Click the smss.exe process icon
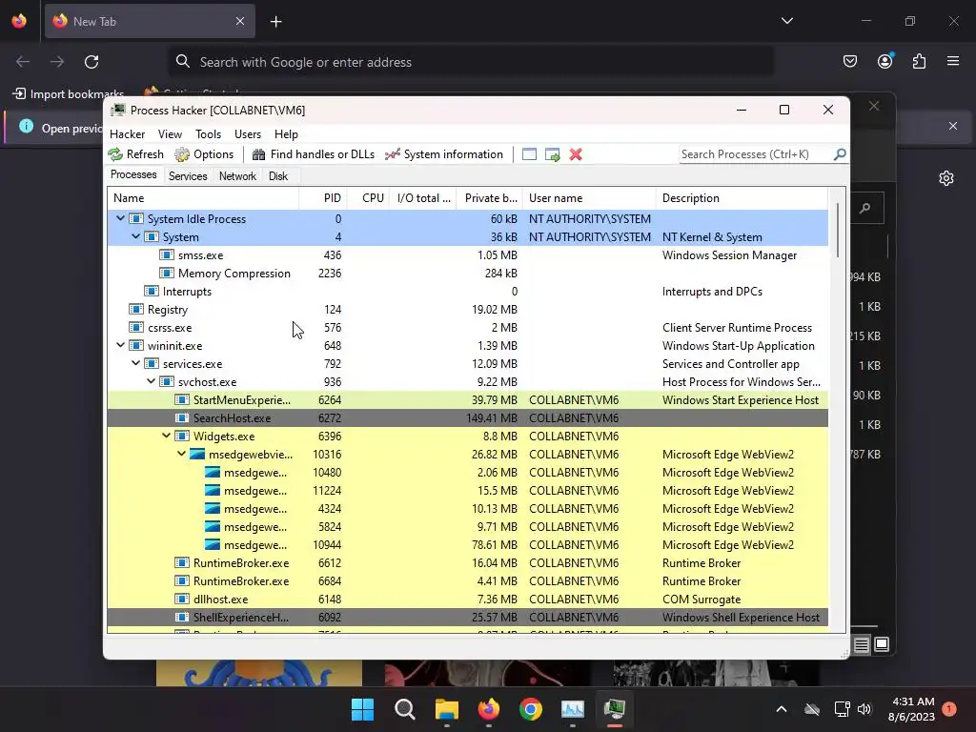 (x=167, y=255)
